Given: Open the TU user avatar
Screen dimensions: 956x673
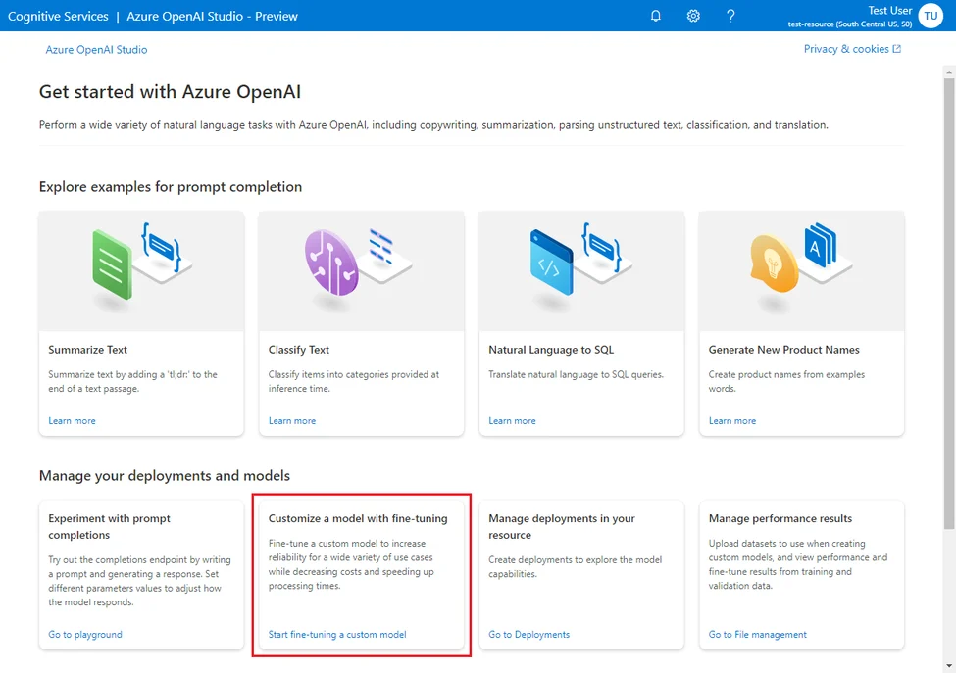Looking at the screenshot, I should [931, 16].
